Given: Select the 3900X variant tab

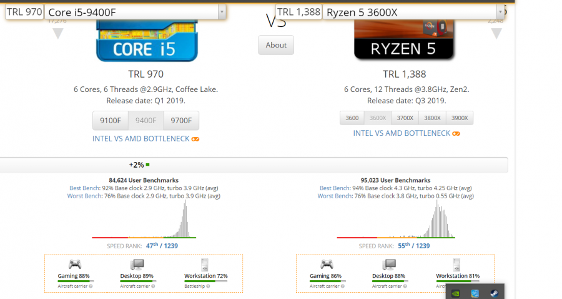Looking at the screenshot, I should point(459,118).
